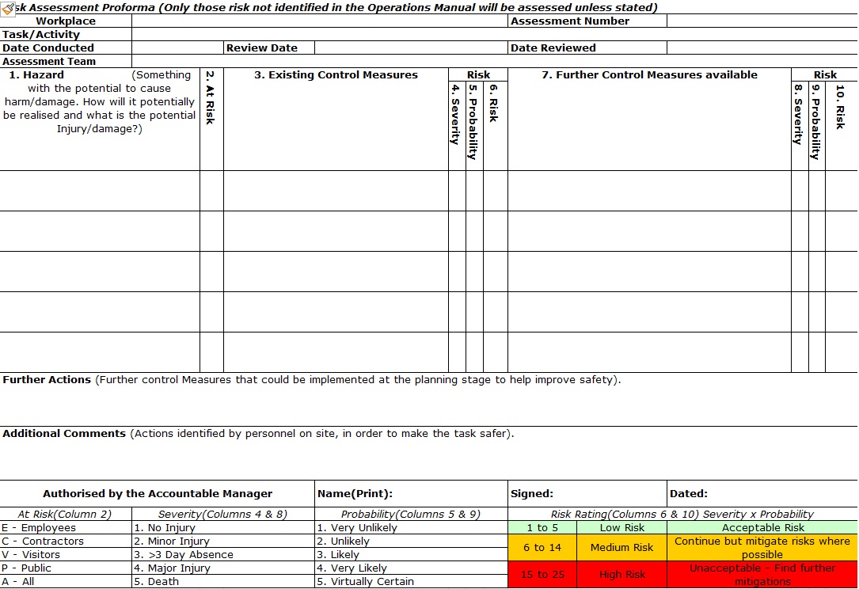This screenshot has height=589, width=859.
Task: Select the 'Further Actions' section label
Action: [48, 380]
